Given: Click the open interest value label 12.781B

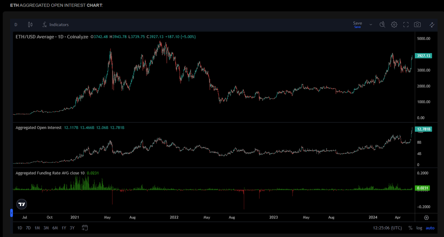Looking at the screenshot, I should [x=423, y=129].
